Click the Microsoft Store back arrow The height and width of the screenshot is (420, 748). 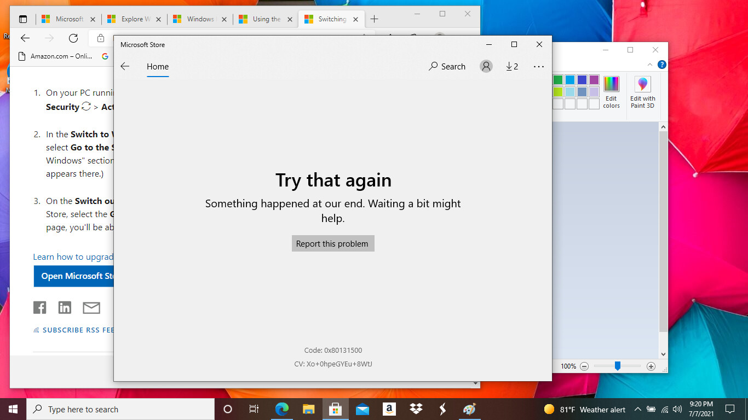125,66
